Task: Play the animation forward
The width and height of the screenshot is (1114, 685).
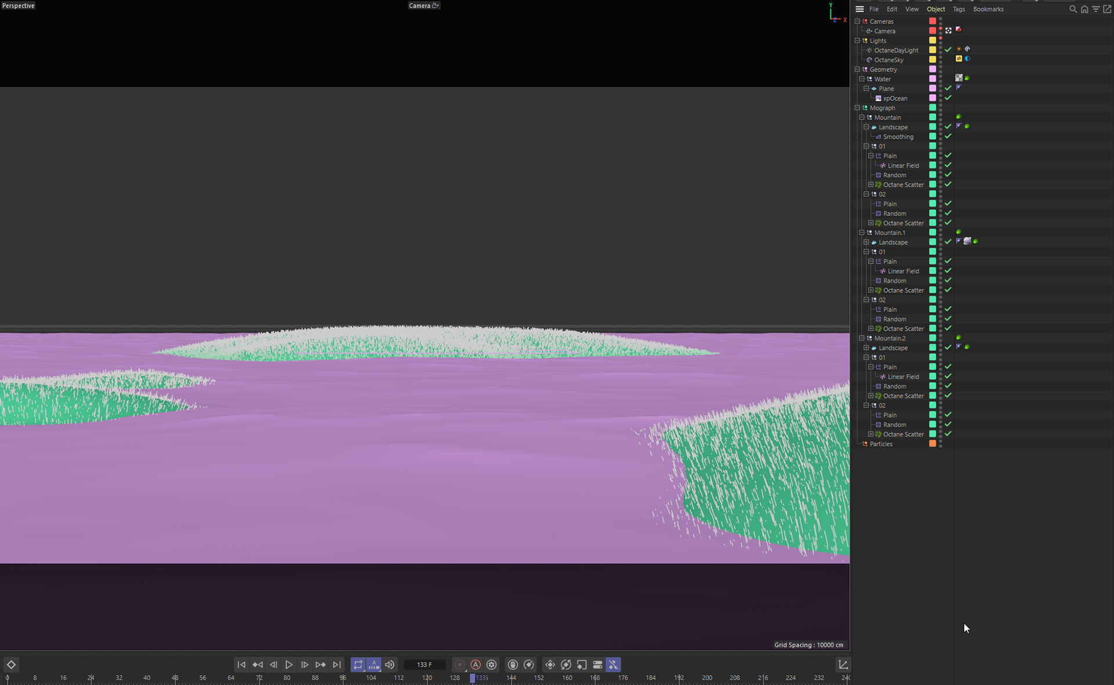Action: coord(289,665)
